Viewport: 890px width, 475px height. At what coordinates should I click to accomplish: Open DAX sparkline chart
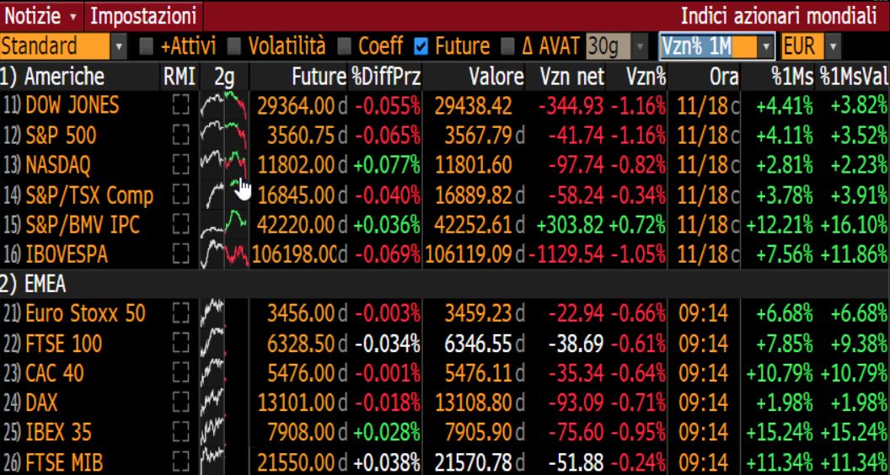(x=224, y=403)
